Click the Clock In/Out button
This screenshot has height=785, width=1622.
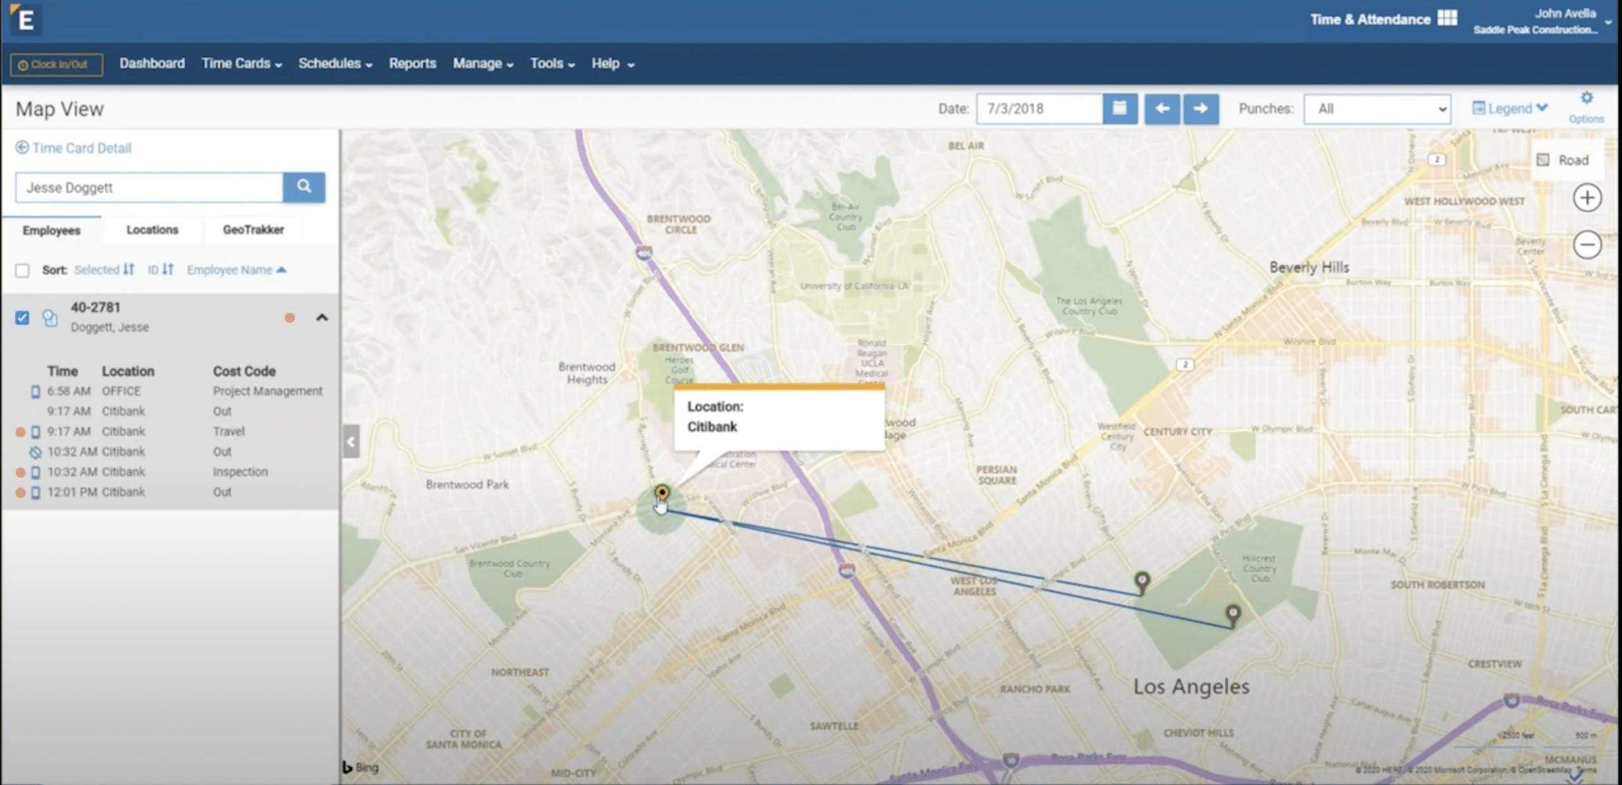(56, 65)
